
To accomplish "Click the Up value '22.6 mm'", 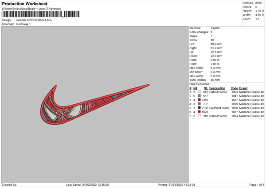I will 216,52.
